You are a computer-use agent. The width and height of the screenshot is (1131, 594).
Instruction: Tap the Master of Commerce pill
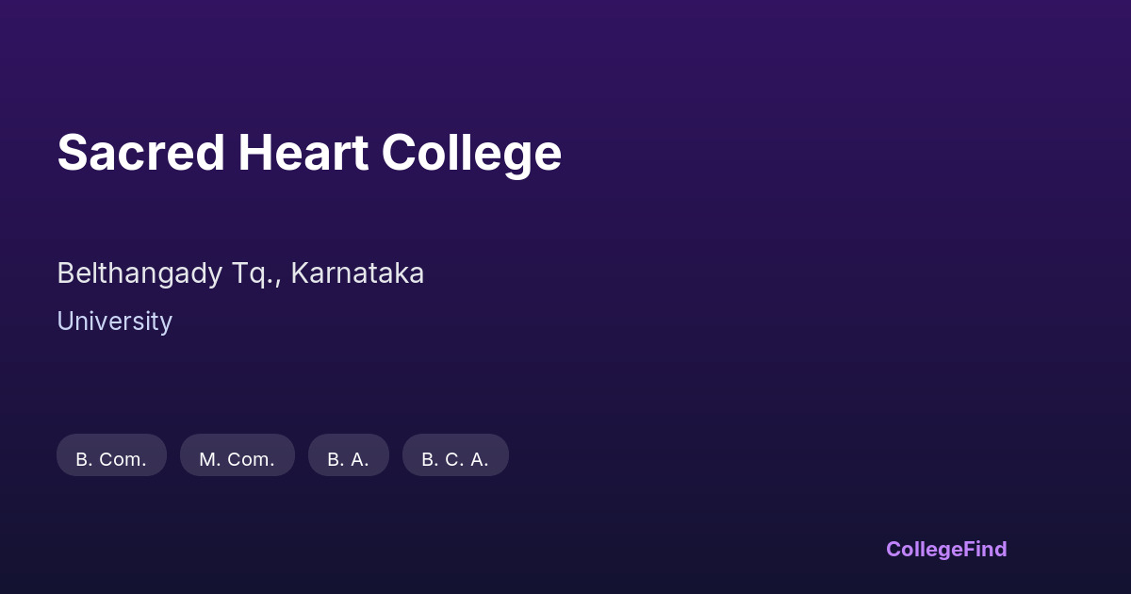[x=237, y=458]
